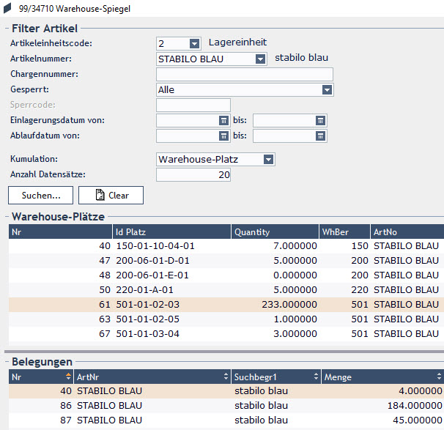The height and width of the screenshot is (430, 444).
Task: Select row 501-01-02-05
Action: coord(226,319)
